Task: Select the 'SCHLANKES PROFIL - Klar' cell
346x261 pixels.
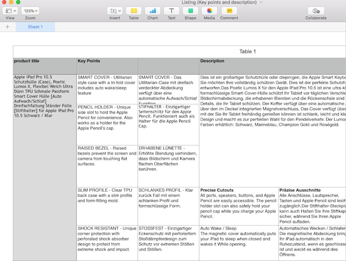Action: point(168,206)
